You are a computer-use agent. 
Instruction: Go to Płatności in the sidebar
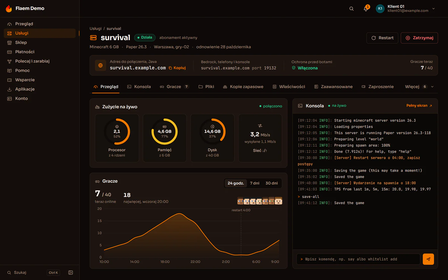[40, 52]
